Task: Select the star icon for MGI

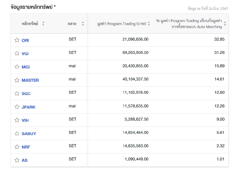Action: click(17, 67)
